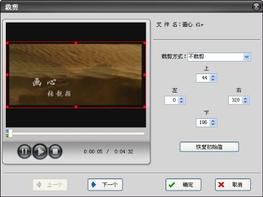Select the top-middle crop handle
This screenshot has height=197, width=263.
[76, 43]
